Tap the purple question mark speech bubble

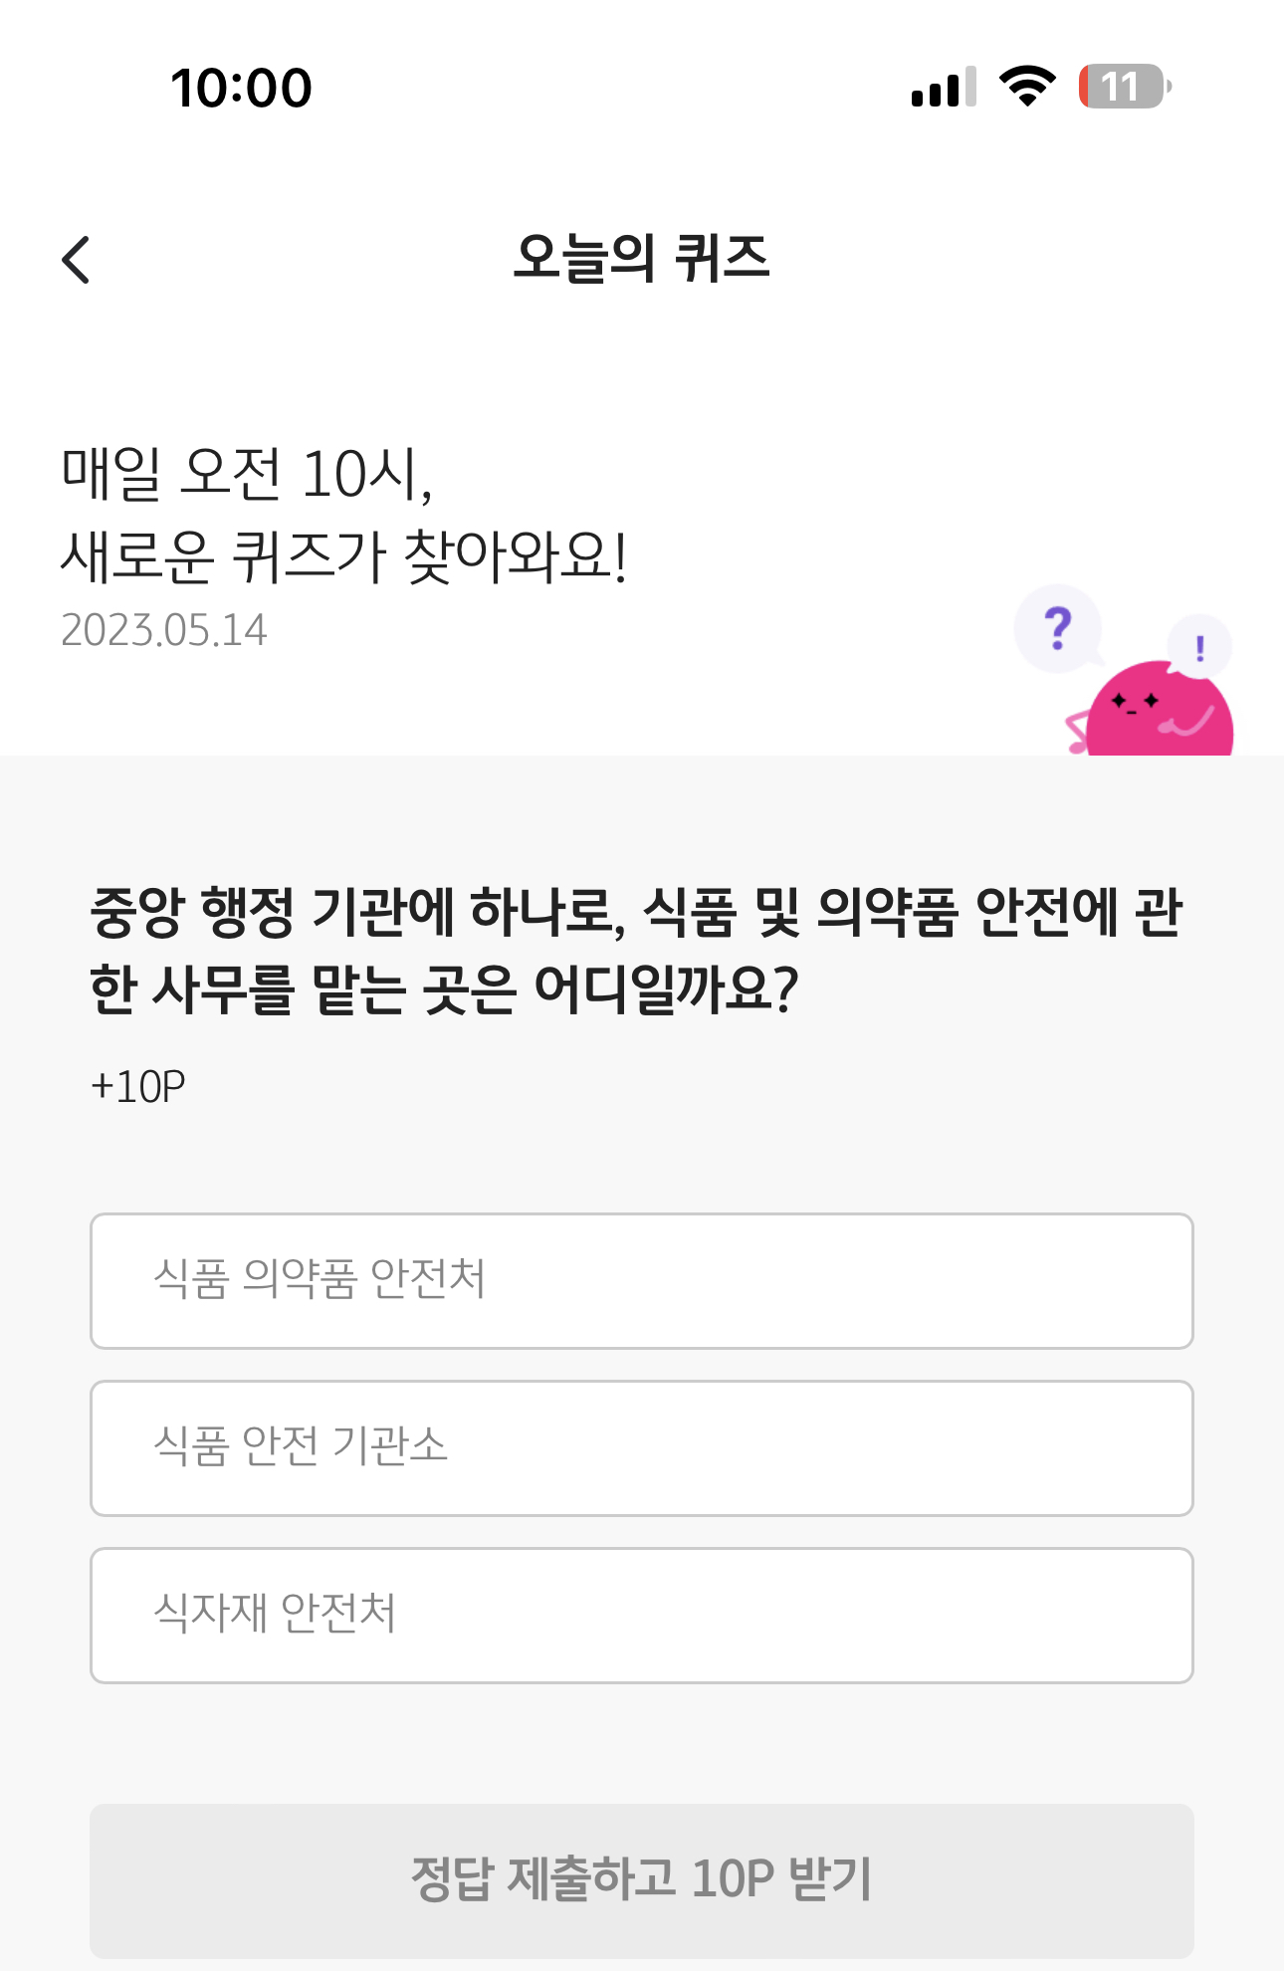pyautogui.click(x=1058, y=629)
